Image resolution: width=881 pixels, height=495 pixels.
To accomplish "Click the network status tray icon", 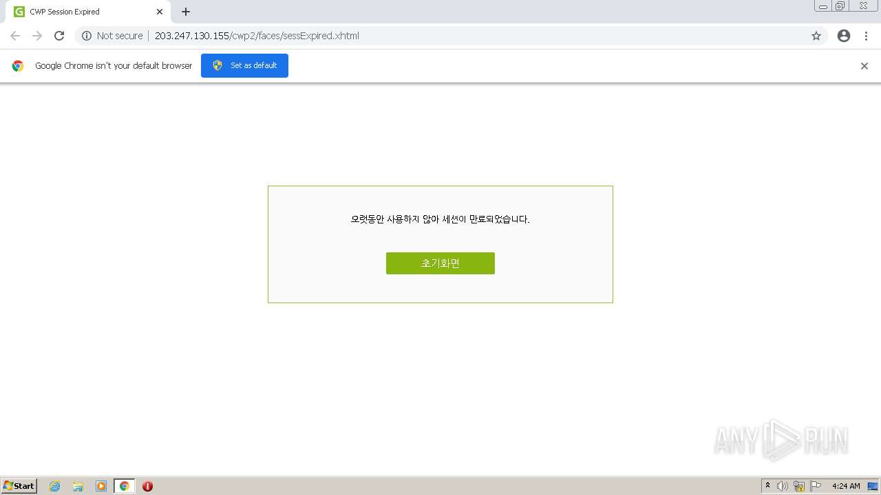I will click(799, 486).
